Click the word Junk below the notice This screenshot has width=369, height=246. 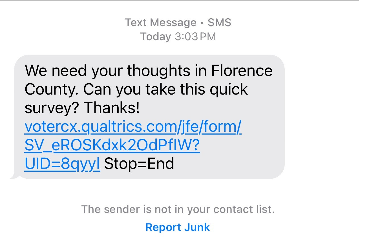click(197, 227)
